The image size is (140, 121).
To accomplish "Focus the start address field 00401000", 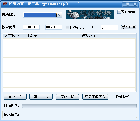I will pyautogui.click(x=31, y=27).
